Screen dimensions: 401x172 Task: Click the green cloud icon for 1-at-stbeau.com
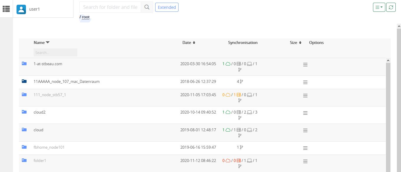click(228, 64)
